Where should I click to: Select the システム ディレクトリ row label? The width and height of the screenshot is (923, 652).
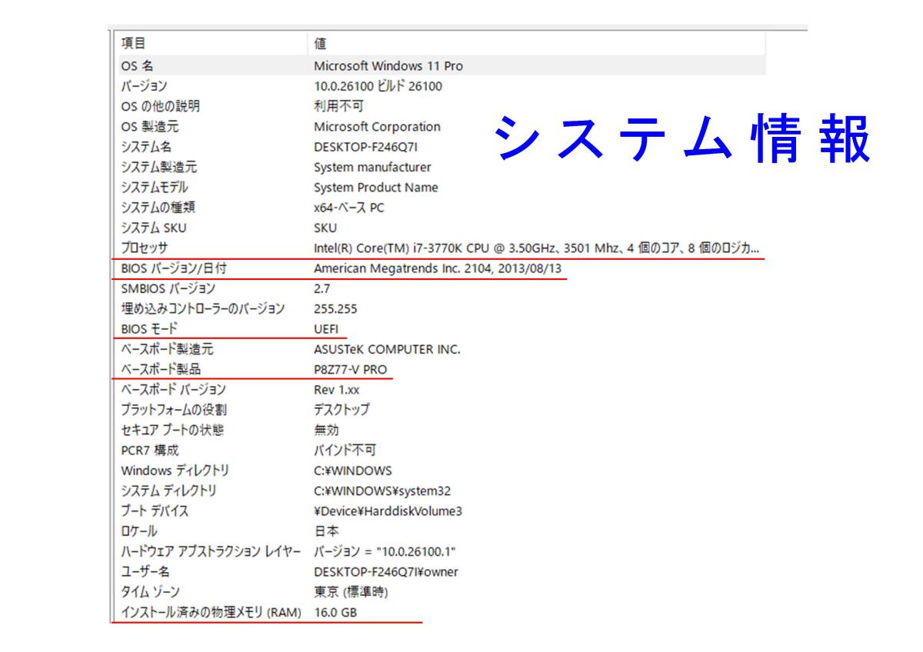(168, 491)
